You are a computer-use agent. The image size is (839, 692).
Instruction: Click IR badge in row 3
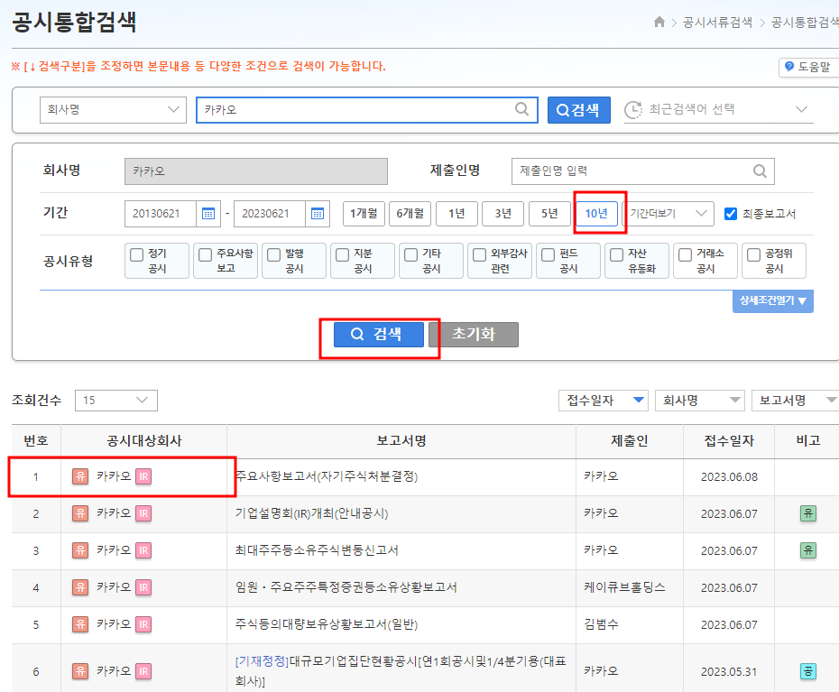143,550
